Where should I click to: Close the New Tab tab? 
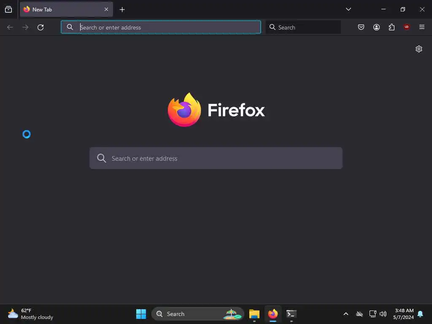106,9
